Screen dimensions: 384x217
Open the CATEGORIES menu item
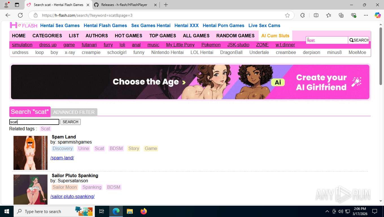click(x=47, y=36)
